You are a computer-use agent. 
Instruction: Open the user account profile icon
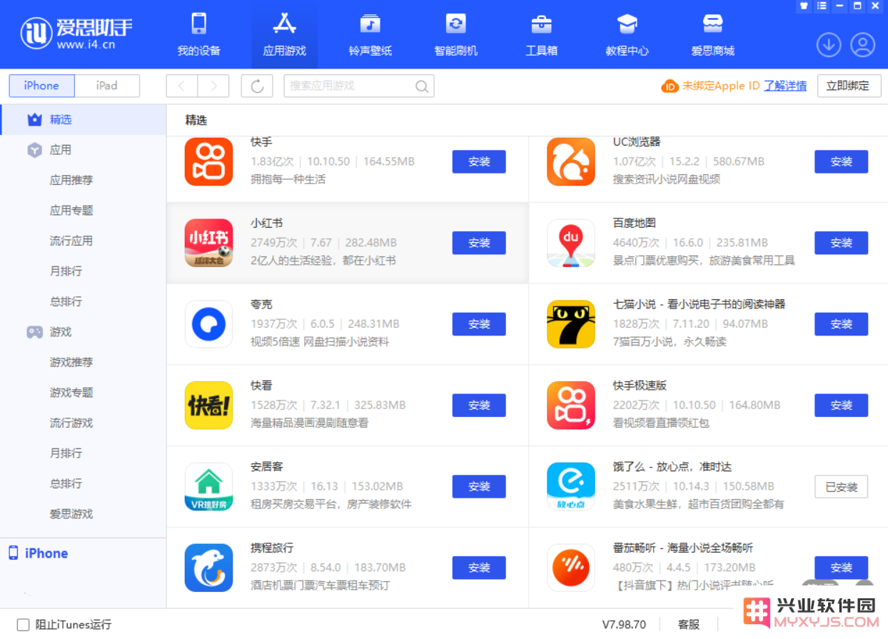[x=862, y=45]
